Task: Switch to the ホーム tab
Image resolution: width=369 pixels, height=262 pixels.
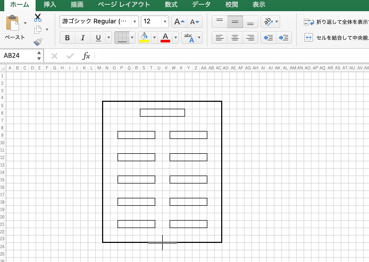Action: [19, 5]
